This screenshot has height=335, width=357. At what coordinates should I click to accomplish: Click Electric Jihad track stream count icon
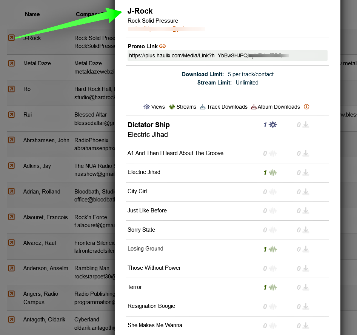click(273, 172)
